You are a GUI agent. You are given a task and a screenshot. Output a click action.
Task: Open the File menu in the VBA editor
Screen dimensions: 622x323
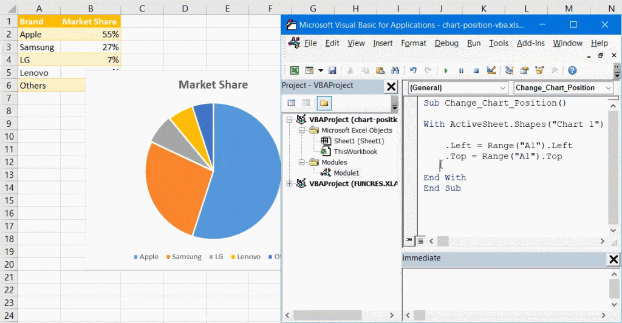point(310,43)
